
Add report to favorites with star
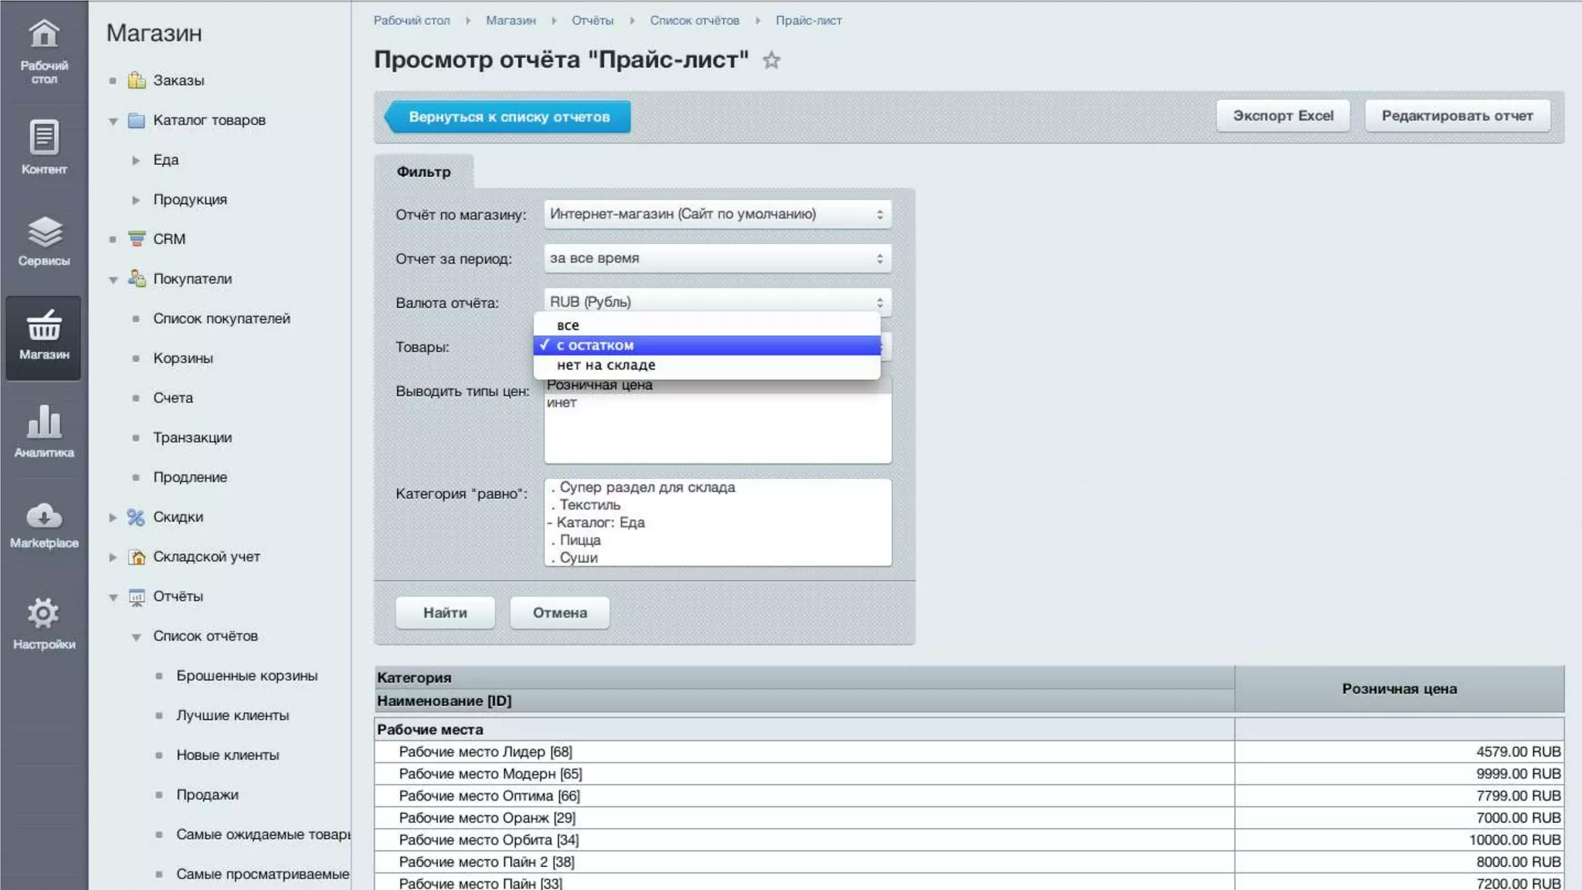[771, 60]
